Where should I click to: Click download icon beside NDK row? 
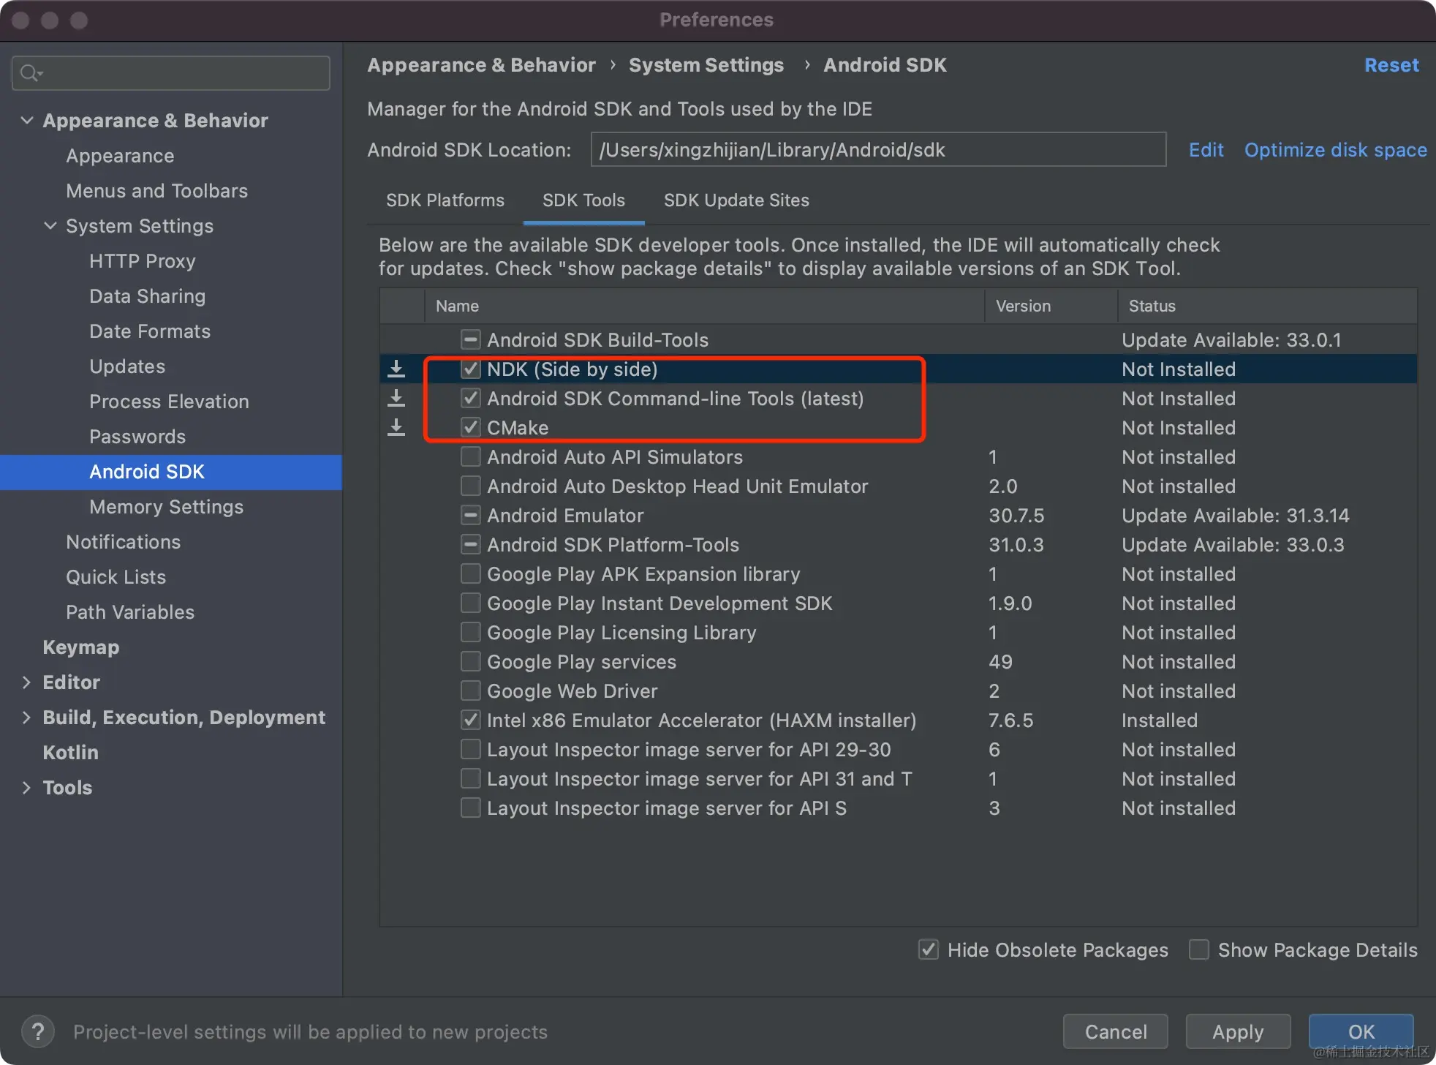[396, 369]
